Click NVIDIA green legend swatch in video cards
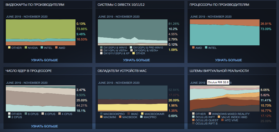The image size is (279, 132). point(26,47)
